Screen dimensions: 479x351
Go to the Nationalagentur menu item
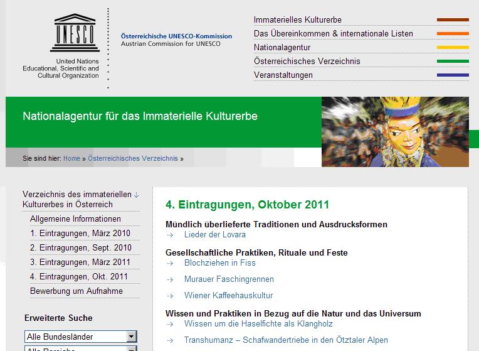(282, 48)
